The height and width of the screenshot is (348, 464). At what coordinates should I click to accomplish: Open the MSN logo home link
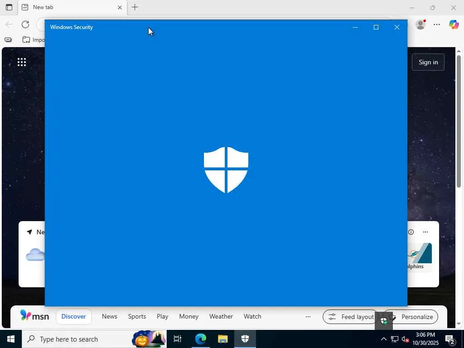[34, 316]
